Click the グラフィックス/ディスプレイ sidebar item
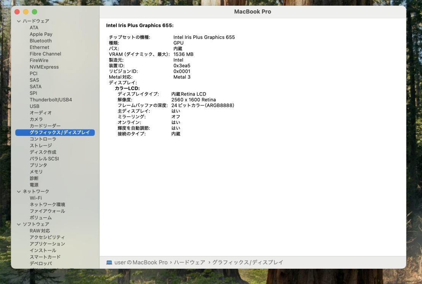The height and width of the screenshot is (284, 422). [59, 132]
